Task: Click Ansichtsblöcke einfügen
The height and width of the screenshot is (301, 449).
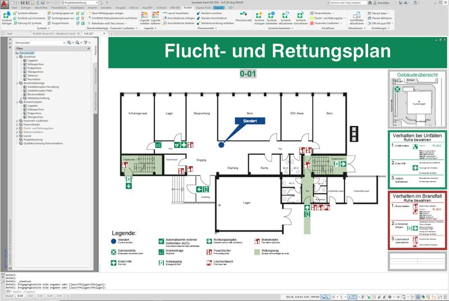Action: coord(178,18)
